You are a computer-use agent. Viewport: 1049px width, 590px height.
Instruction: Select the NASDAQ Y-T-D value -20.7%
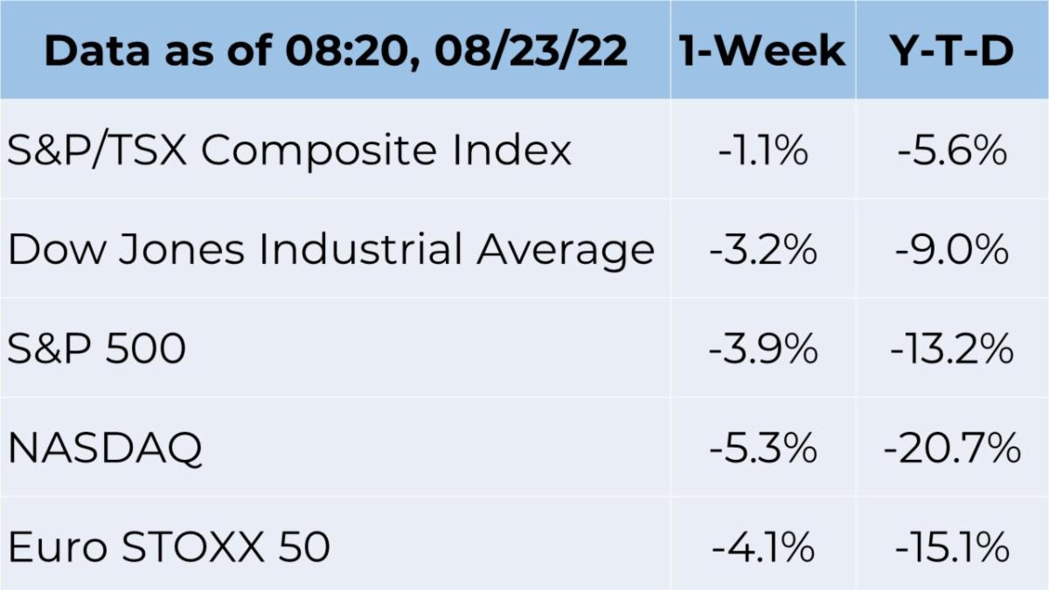952,449
